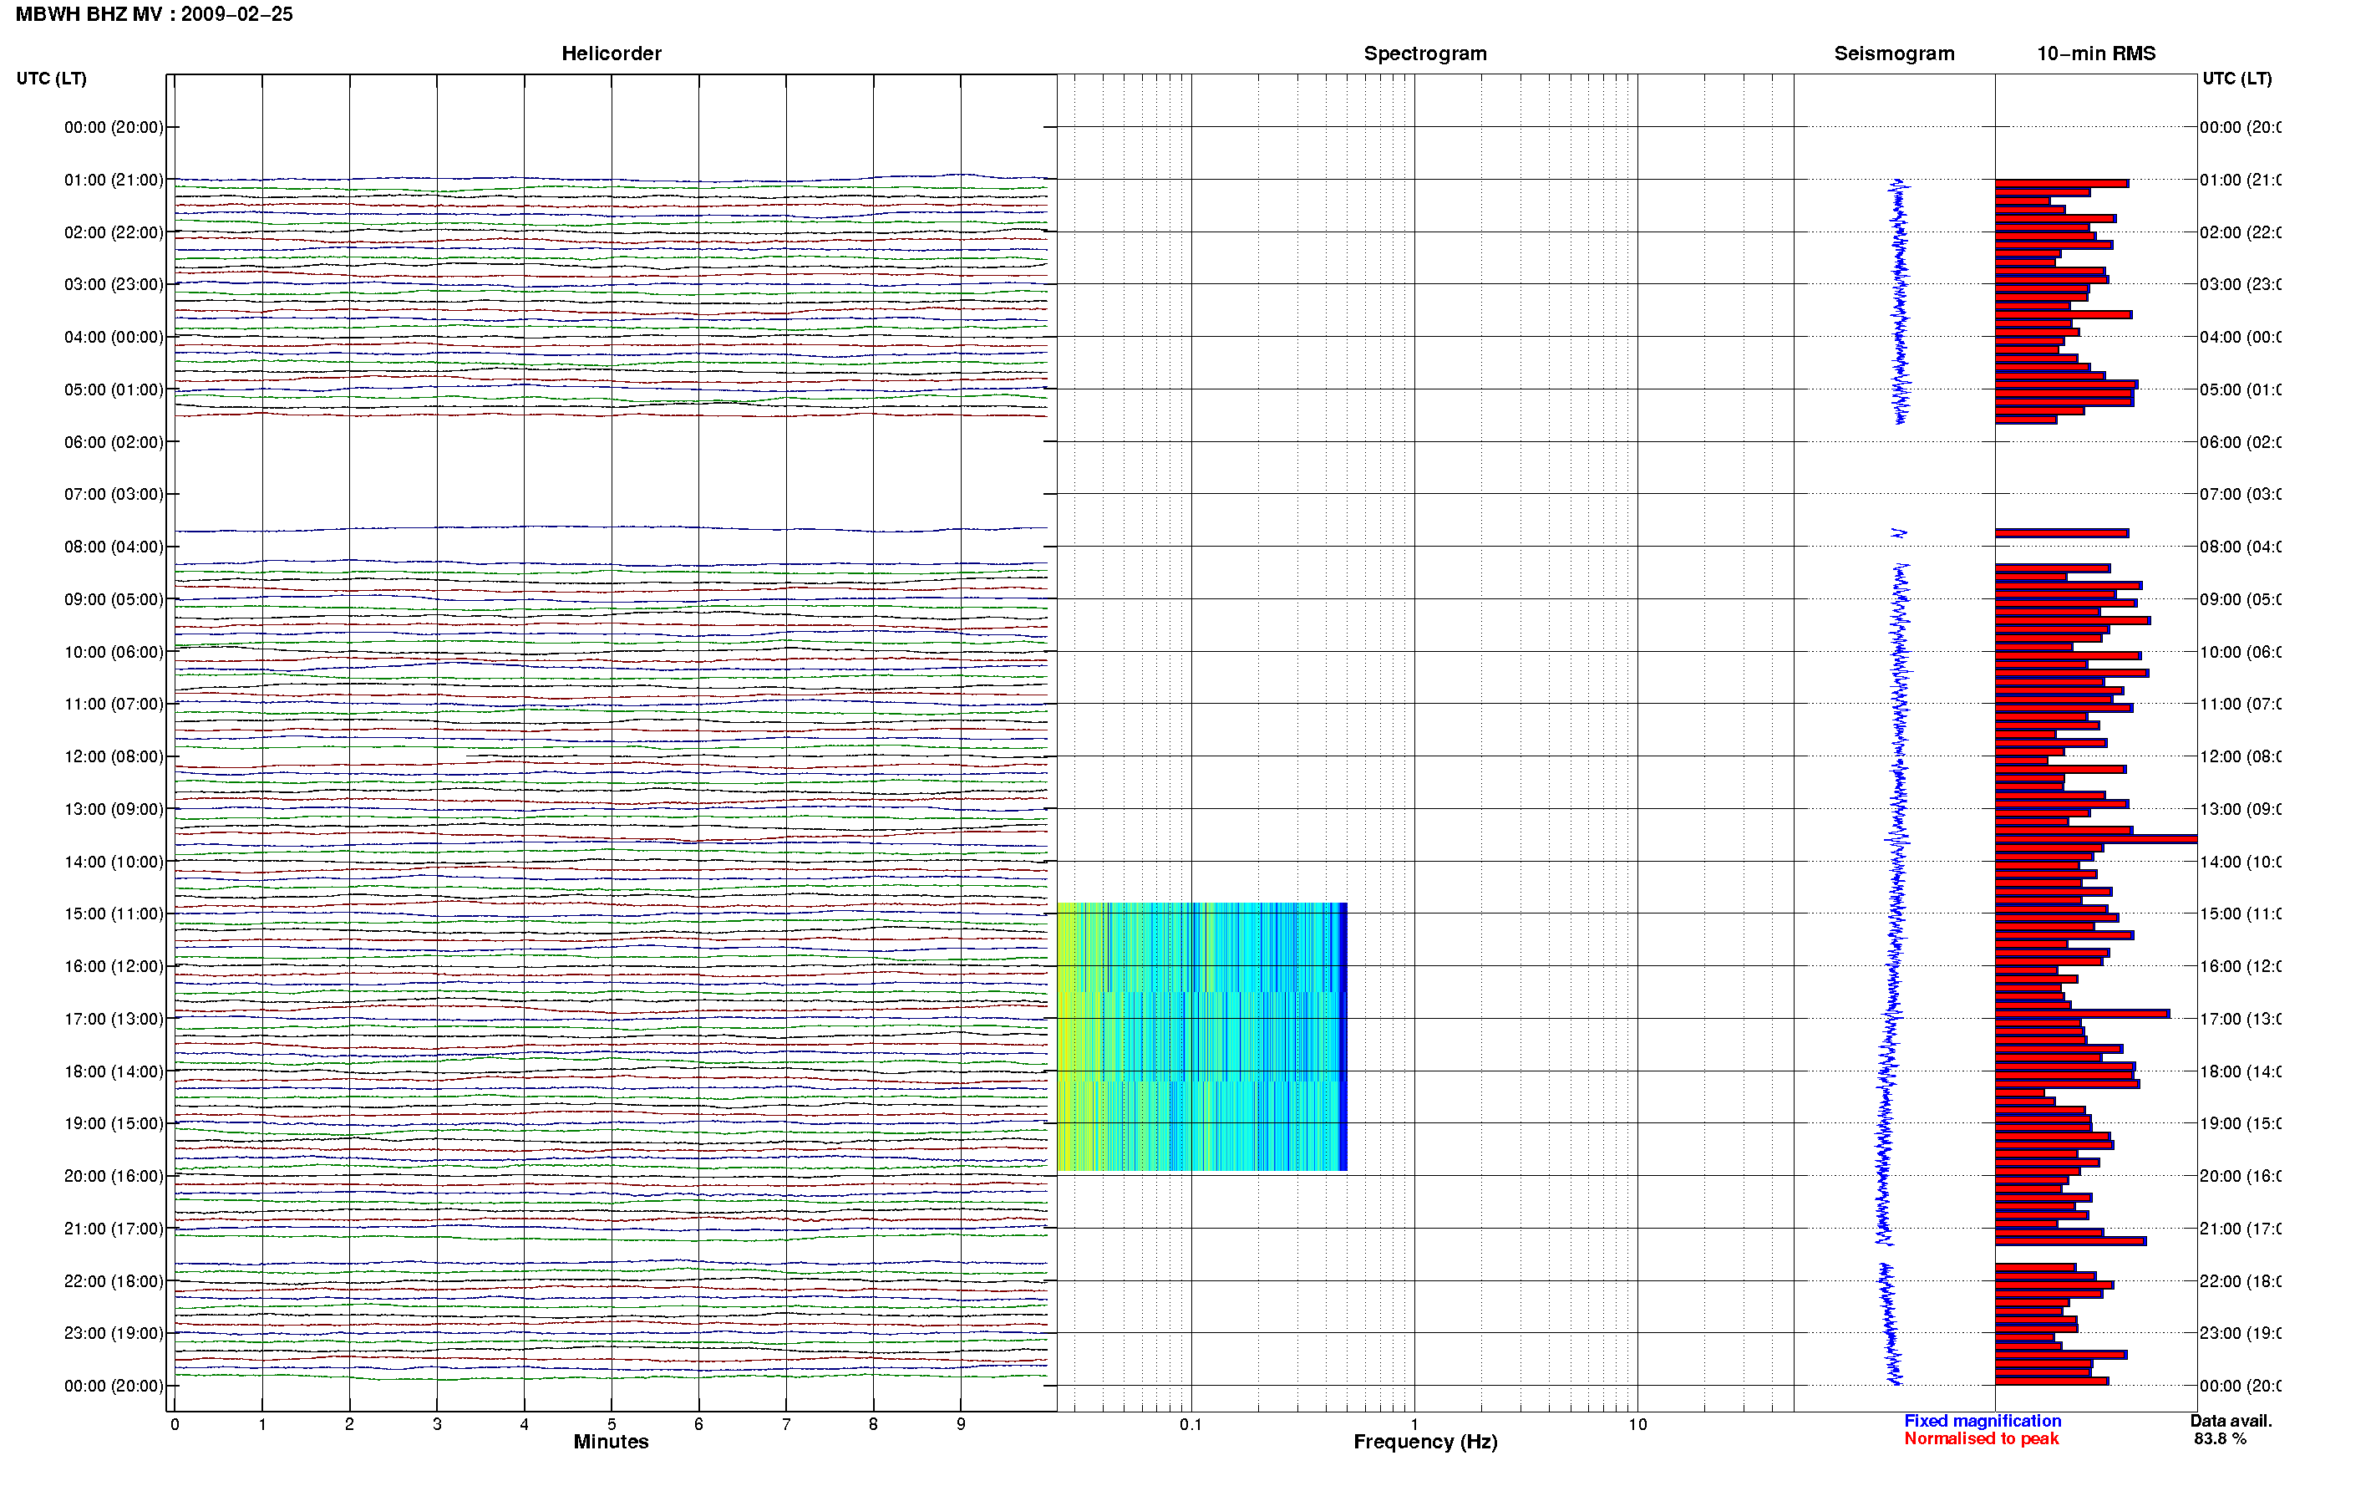Click the isolated RMS bar just before 08:00
2376x1486 pixels.
coord(2062,534)
